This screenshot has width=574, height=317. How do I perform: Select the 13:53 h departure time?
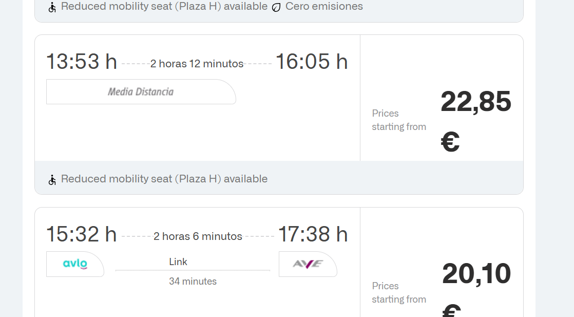(82, 62)
